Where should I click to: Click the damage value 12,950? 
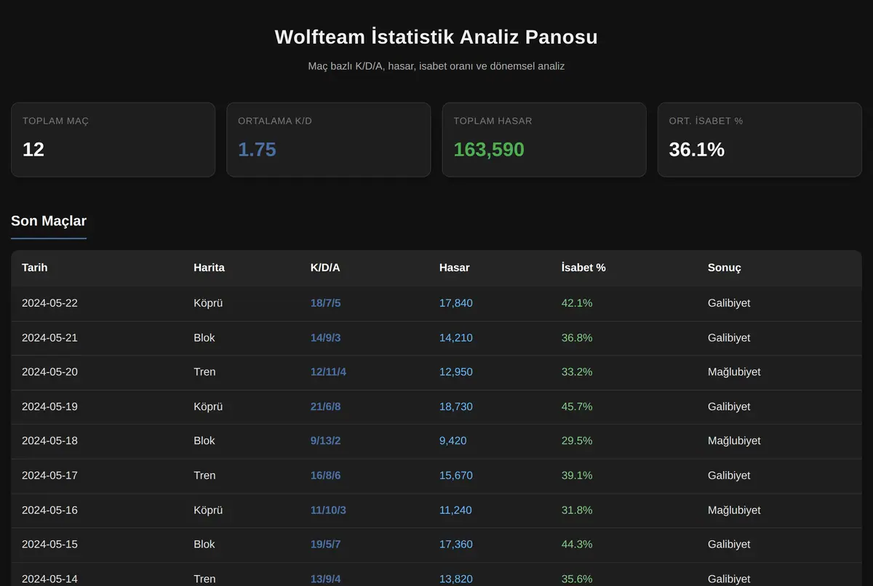coord(456,372)
